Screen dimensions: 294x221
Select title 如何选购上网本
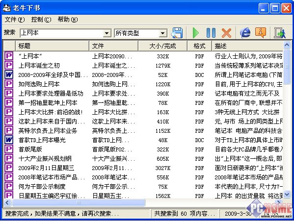39,84
